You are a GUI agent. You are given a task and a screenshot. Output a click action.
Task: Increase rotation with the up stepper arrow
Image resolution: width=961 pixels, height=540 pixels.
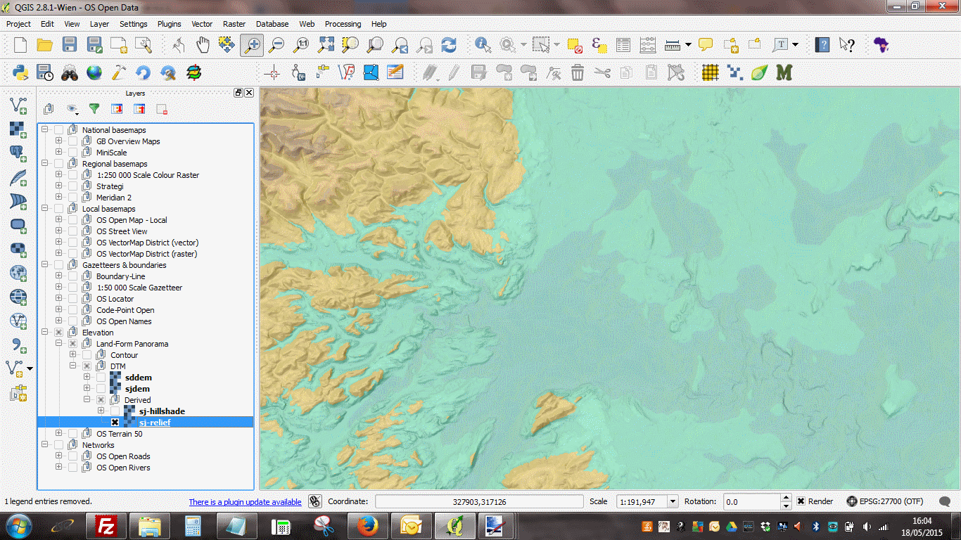pos(787,498)
